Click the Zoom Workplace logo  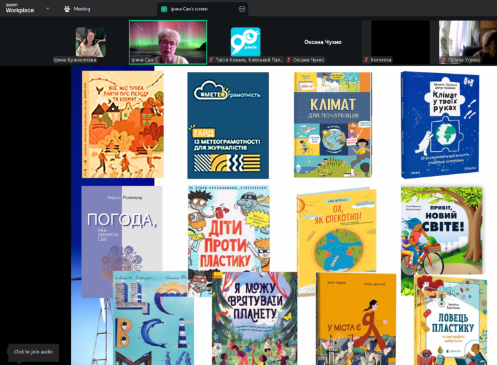pyautogui.click(x=19, y=8)
